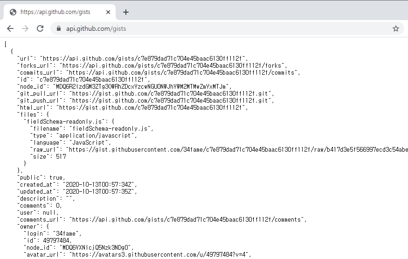Click the "raw_url" line
408x259 pixels.
point(219,150)
